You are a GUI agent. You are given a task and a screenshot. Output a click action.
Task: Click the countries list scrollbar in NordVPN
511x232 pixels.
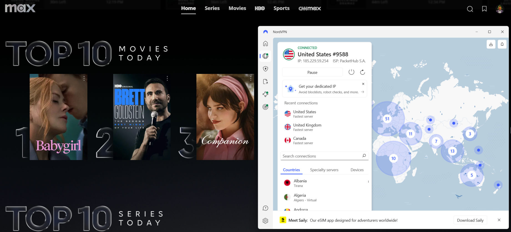[x=368, y=182]
